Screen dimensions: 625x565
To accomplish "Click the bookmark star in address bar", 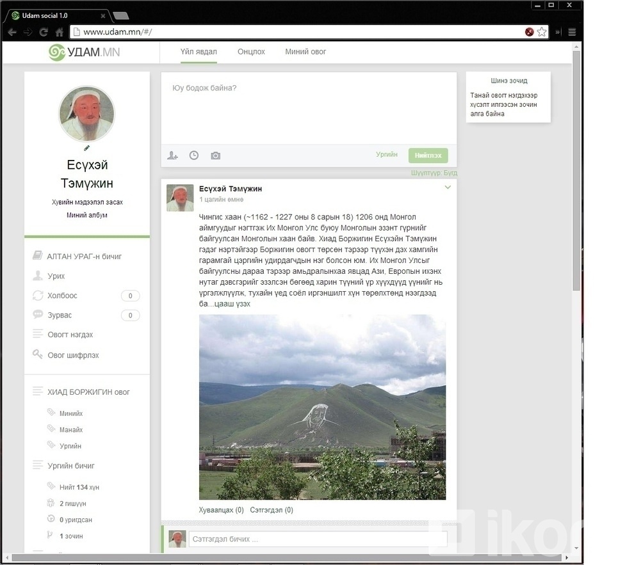I will pos(542,32).
